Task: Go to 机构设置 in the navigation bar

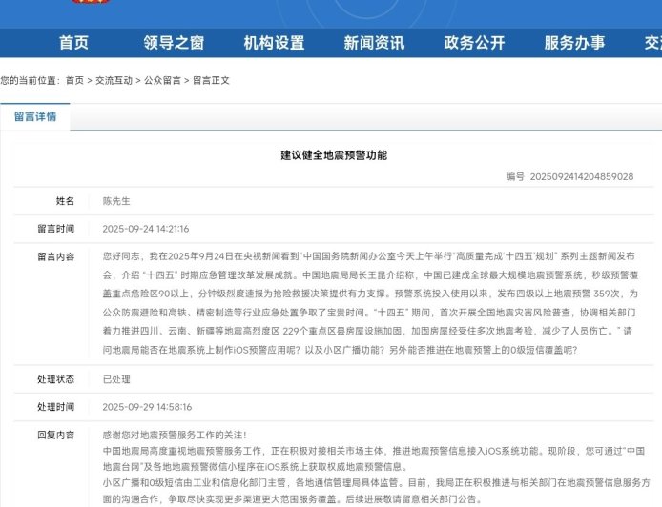Action: (274, 43)
